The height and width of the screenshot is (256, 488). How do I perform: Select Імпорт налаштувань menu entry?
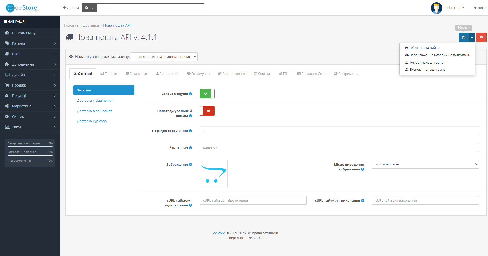[437, 63]
